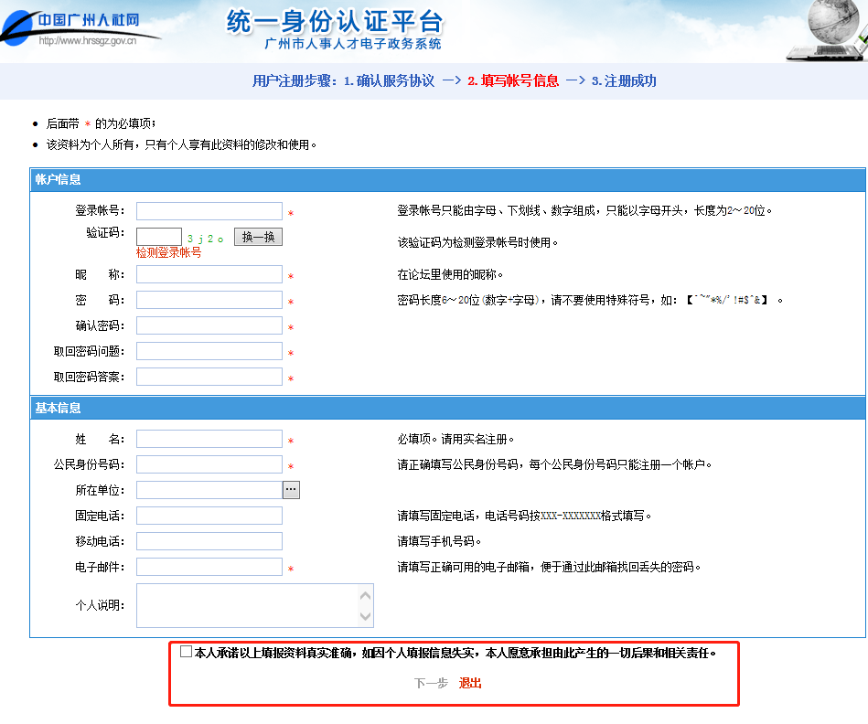Select step 3.注册成功 in the registration steps

[624, 80]
